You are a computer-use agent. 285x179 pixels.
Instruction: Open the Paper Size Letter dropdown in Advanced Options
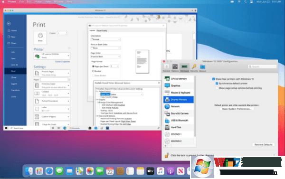tap(127, 94)
